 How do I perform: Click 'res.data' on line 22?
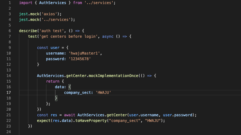pyautogui.click(x=62, y=121)
